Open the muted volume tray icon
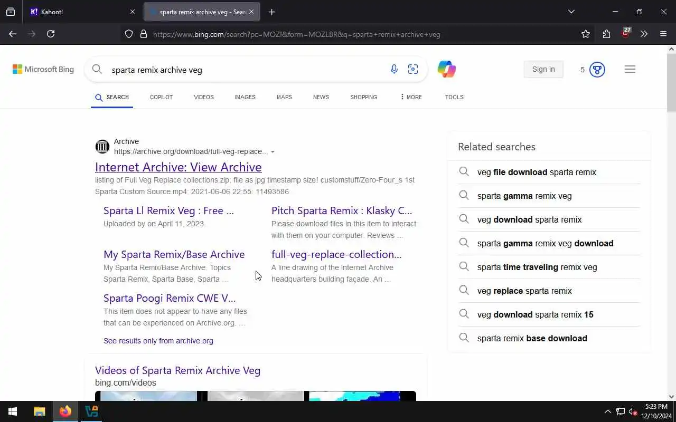 [x=633, y=411]
